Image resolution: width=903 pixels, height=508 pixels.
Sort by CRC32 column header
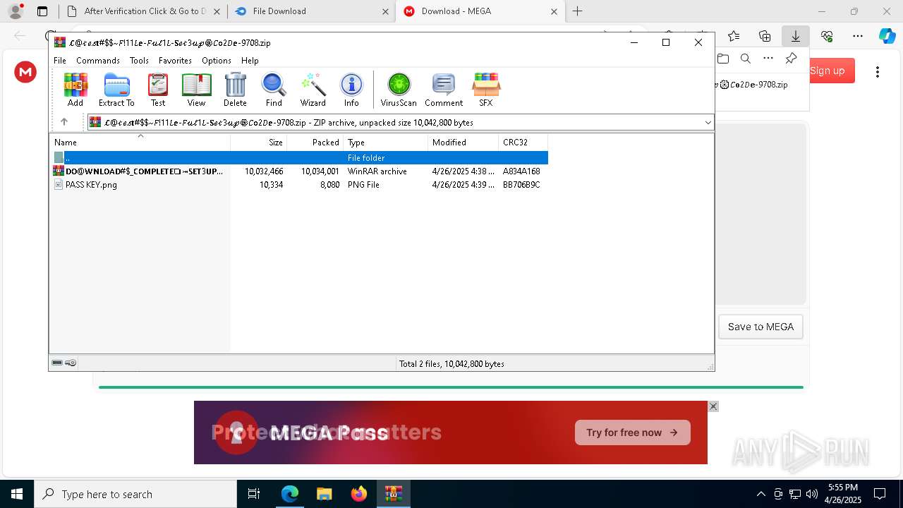pos(523,142)
